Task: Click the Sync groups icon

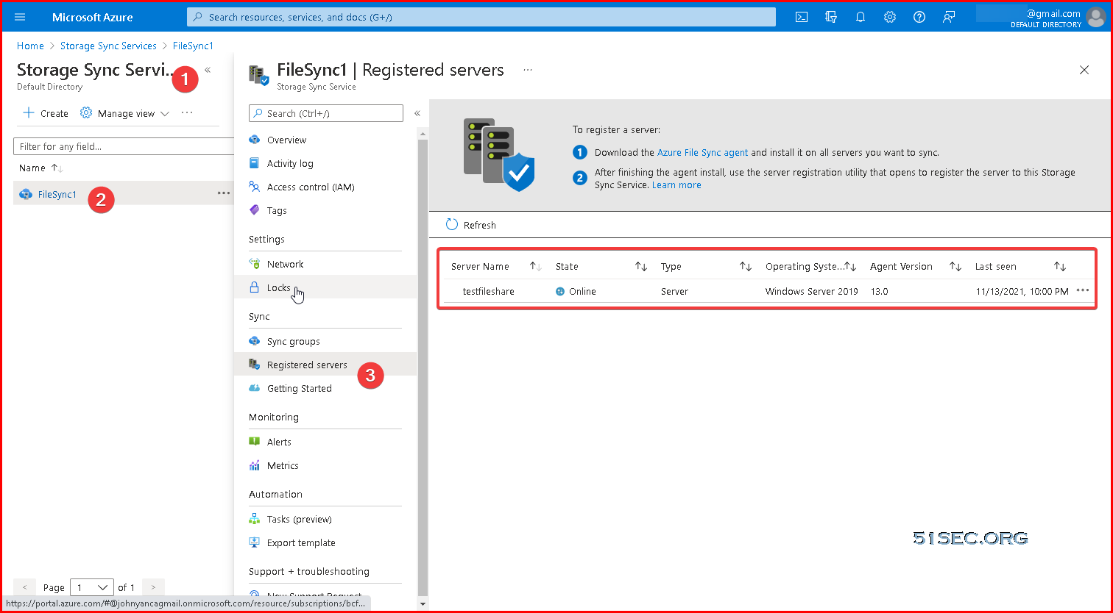Action: pyautogui.click(x=255, y=341)
